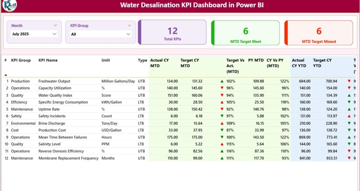Click the sort arrow under the # column
The height and width of the screenshot is (191, 360).
tap(6, 75)
